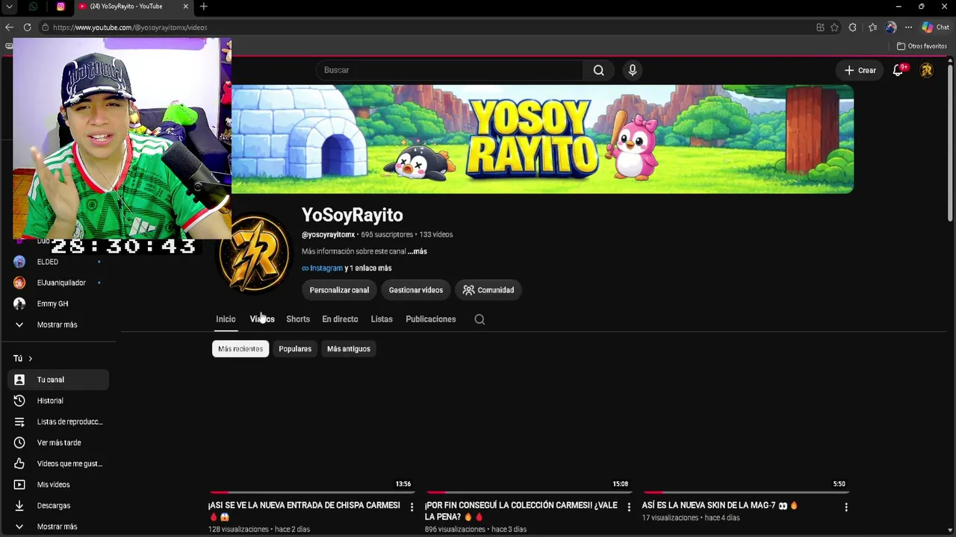Click the YoSoyRayito channel profile picture
The width and height of the screenshot is (956, 537).
click(254, 255)
